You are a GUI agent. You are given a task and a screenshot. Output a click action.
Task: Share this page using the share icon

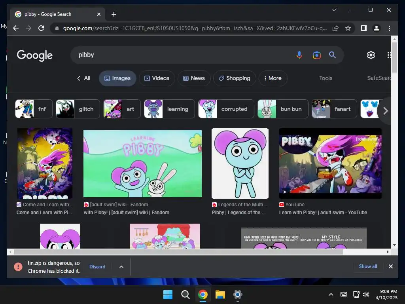[335, 28]
